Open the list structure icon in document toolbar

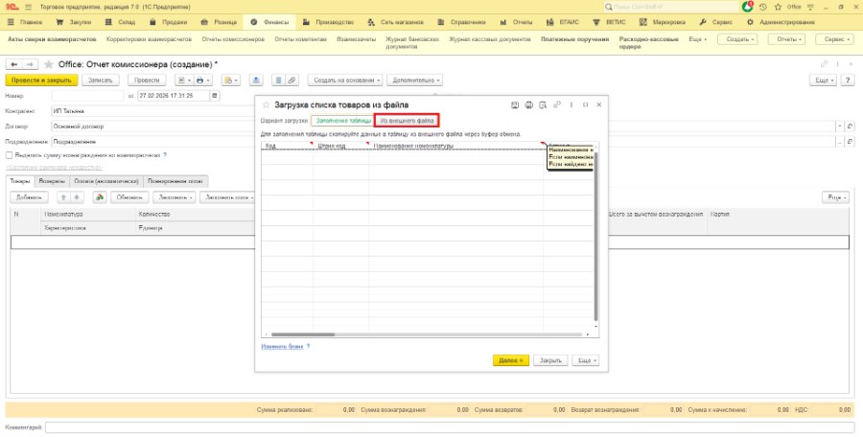coord(278,80)
